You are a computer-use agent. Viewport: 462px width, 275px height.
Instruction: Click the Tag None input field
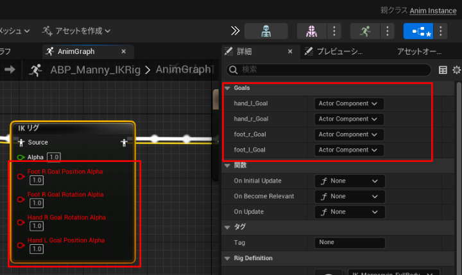(x=350, y=242)
